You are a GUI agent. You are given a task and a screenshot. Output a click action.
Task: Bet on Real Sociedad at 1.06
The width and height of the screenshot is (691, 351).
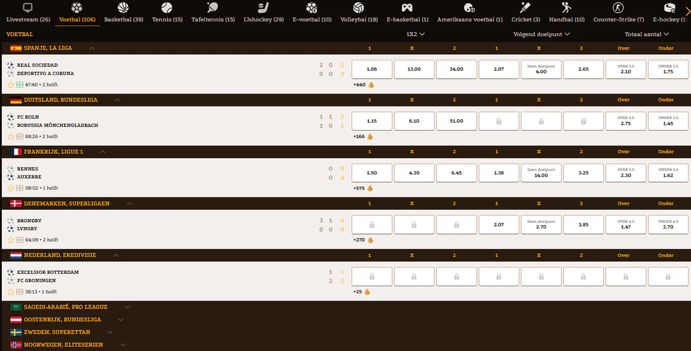pos(372,69)
